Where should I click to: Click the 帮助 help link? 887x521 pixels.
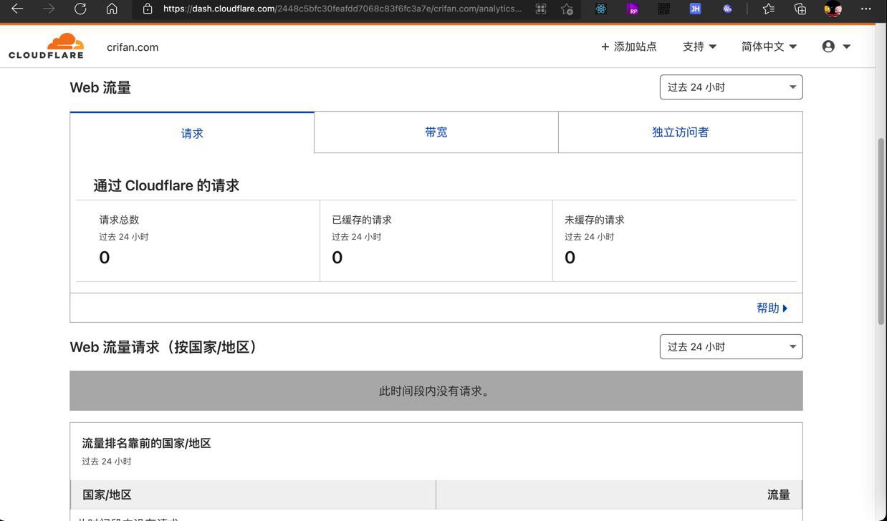[x=772, y=308]
